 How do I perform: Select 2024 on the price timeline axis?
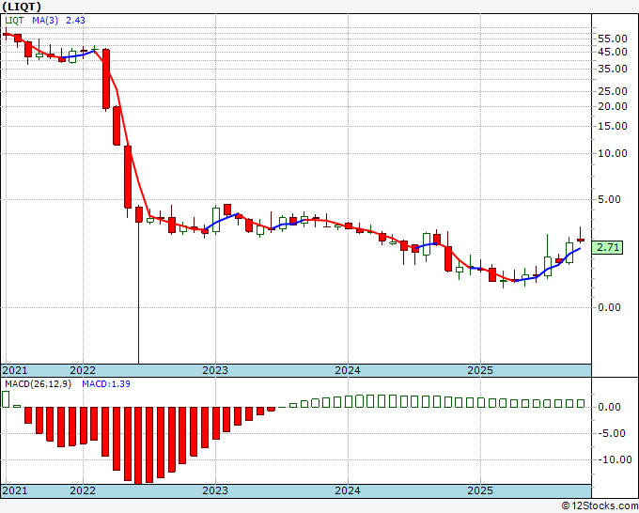click(348, 370)
